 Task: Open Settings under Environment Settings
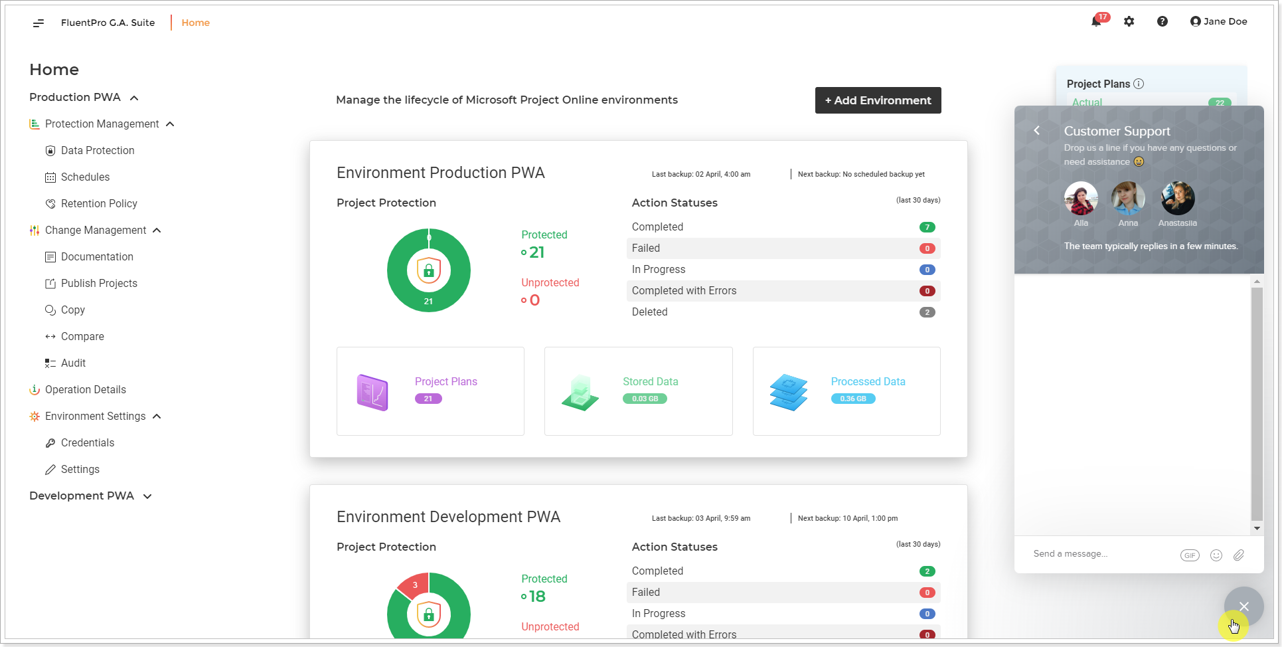[x=72, y=470]
